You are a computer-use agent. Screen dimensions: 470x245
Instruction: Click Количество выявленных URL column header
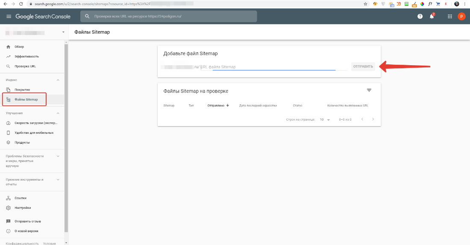coord(348,106)
